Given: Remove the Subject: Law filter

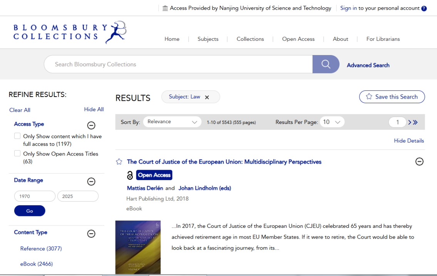Looking at the screenshot, I should click(x=207, y=97).
